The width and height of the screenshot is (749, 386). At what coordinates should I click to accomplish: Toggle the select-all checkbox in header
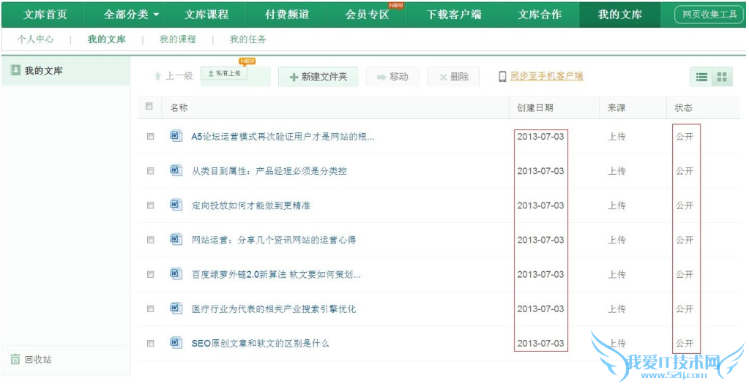[x=150, y=107]
